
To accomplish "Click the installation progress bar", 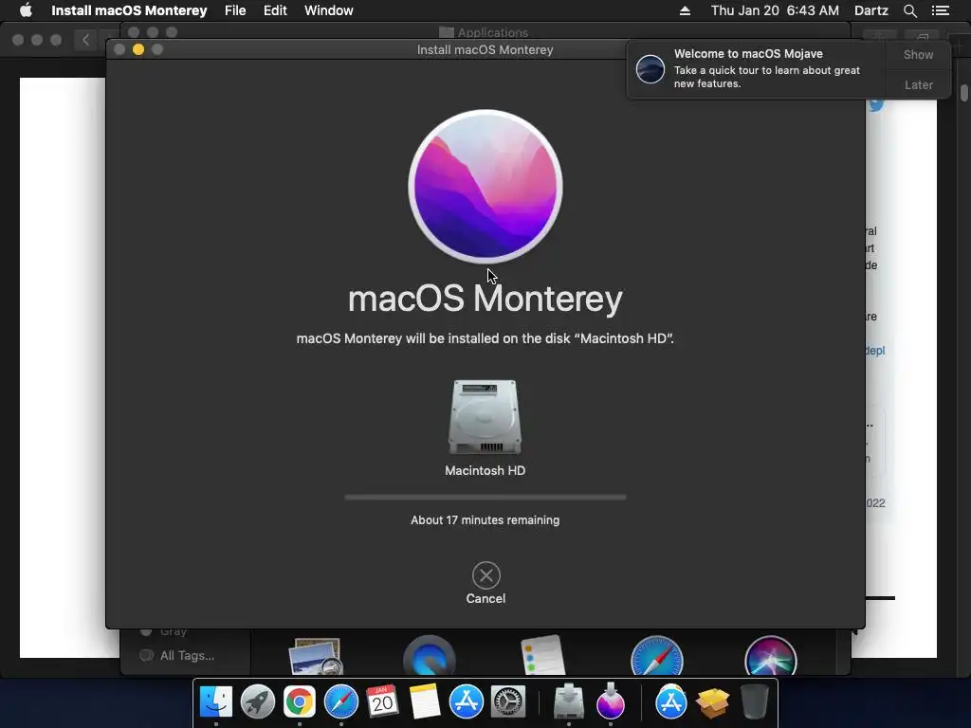I will point(485,497).
